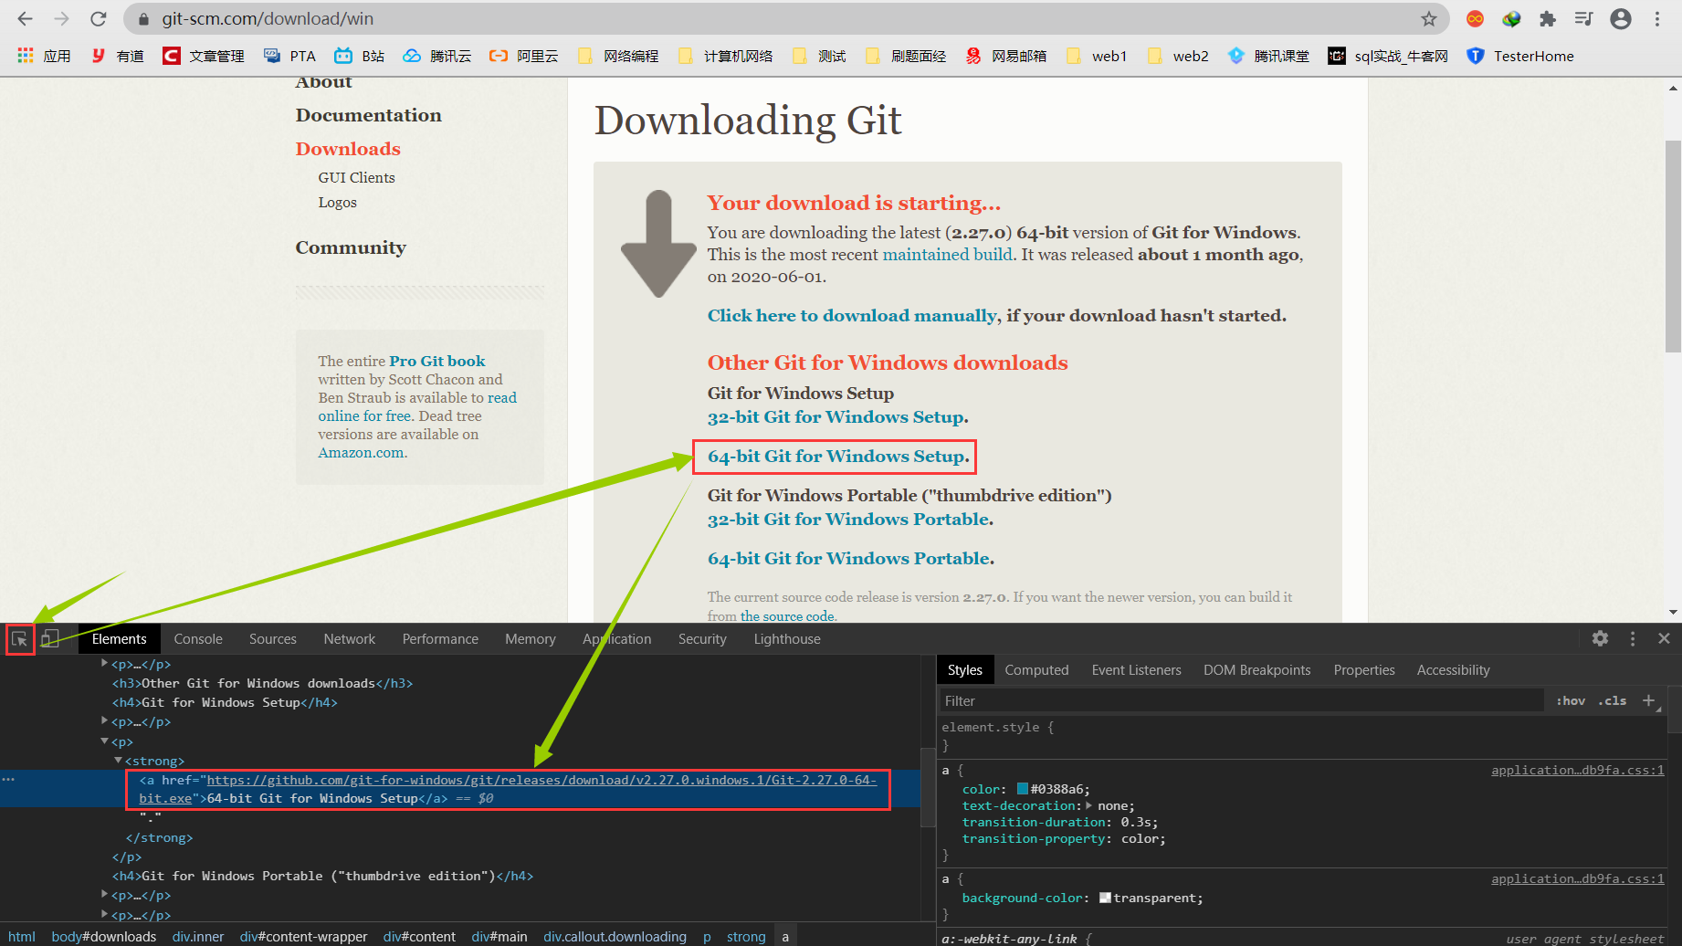1682x946 pixels.
Task: Click the 32-bit Git for Windows Setup link
Action: pos(837,417)
